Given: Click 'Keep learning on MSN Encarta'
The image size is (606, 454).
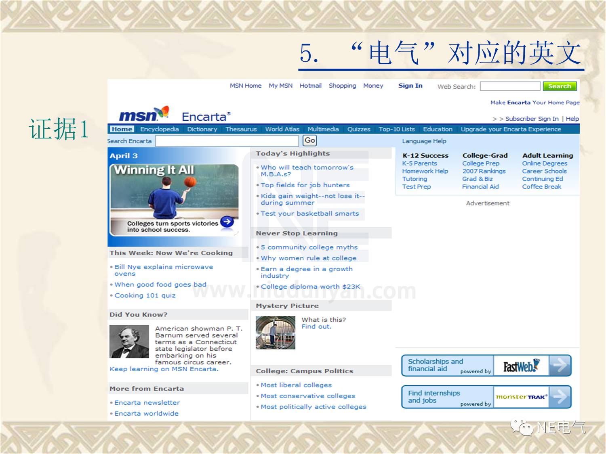Looking at the screenshot, I should (x=164, y=369).
